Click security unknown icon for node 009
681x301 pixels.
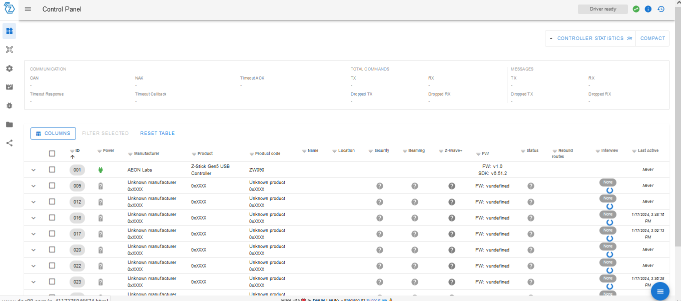pyautogui.click(x=380, y=186)
